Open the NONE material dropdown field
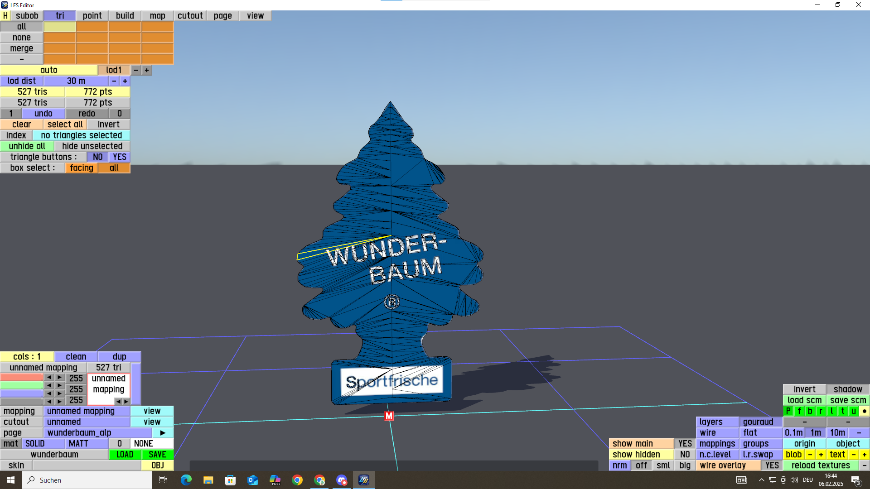The height and width of the screenshot is (489, 870). pyautogui.click(x=152, y=444)
